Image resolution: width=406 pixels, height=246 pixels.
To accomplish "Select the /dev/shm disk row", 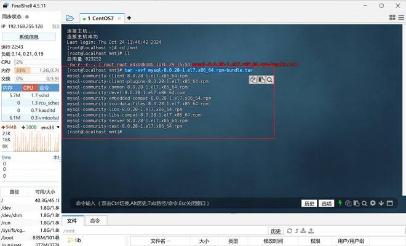I will (x=30, y=215).
